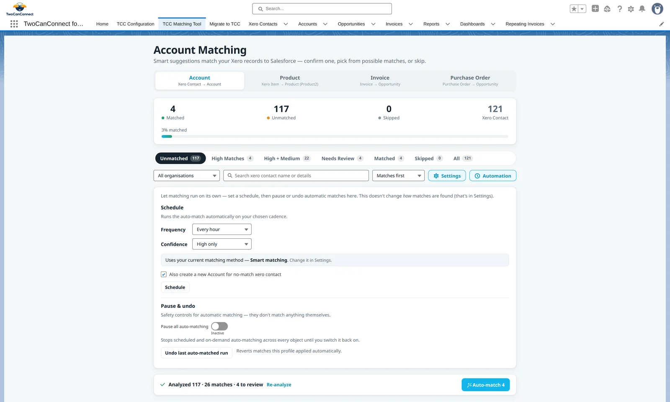Screen dimensions: 670x402
Task: Open the Repeating Invoices nav tab
Action: pyautogui.click(x=525, y=24)
